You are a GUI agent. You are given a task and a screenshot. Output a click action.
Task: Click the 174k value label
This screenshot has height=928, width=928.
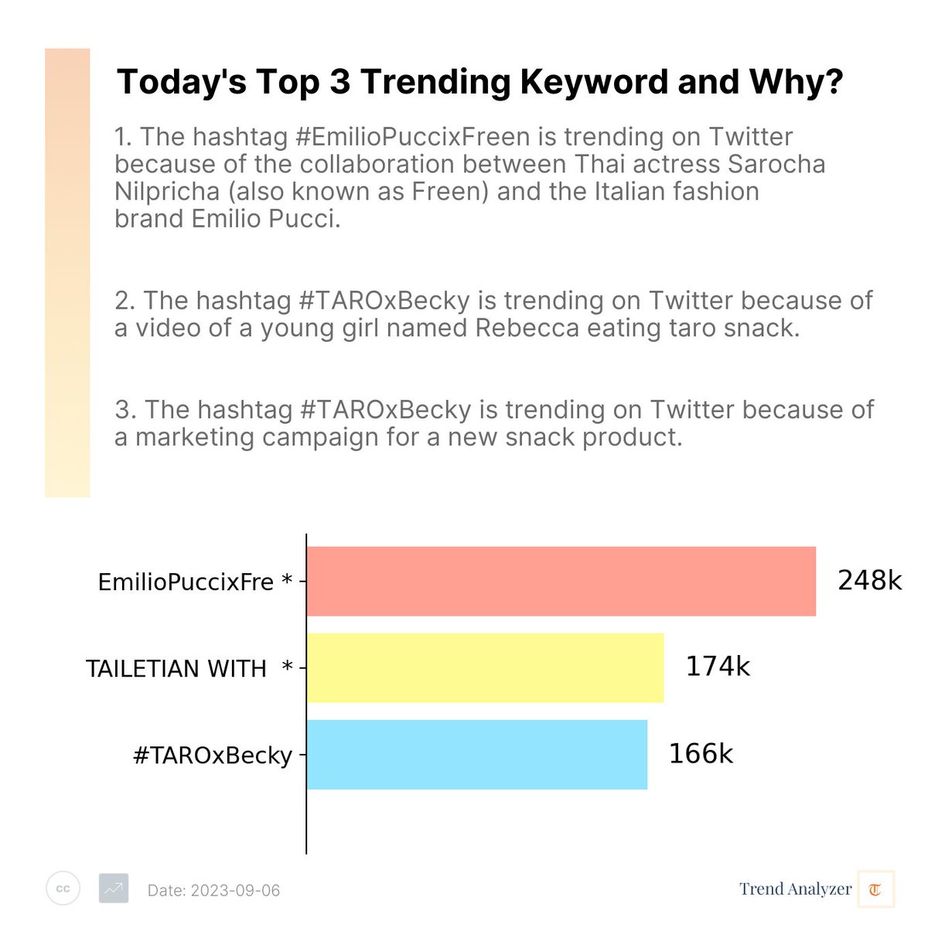click(x=718, y=667)
